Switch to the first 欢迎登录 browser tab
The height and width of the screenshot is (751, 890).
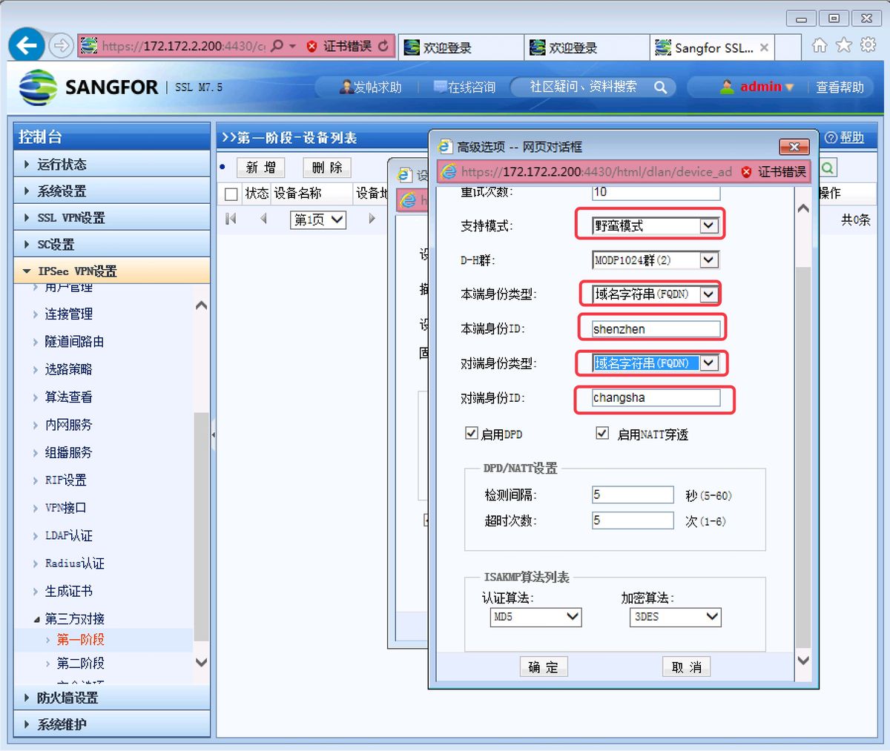[x=461, y=47]
